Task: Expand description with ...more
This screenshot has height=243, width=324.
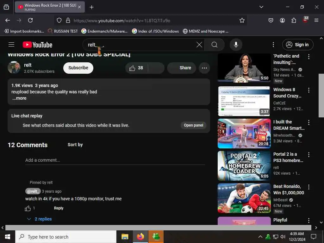Action: click(19, 98)
